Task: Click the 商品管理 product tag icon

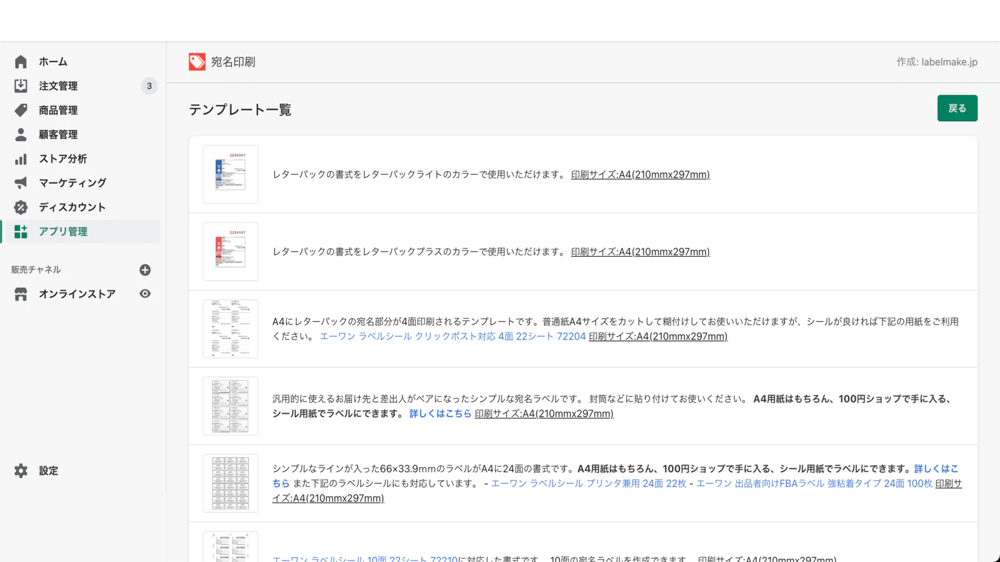Action: pyautogui.click(x=21, y=110)
